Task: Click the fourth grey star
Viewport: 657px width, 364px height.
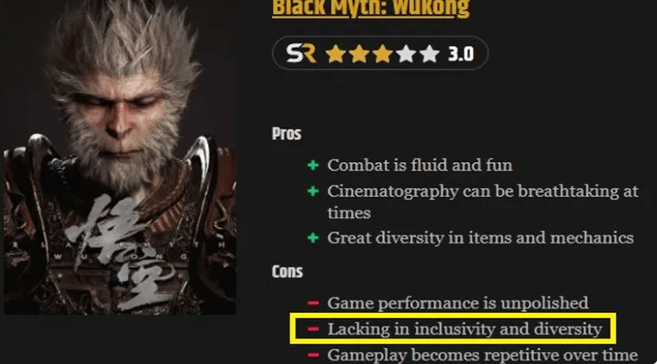Action: point(406,54)
